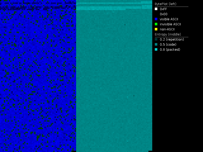203x152 pixels.
Task: Select the teal 0.5 code swatch
Action: (x=156, y=44)
